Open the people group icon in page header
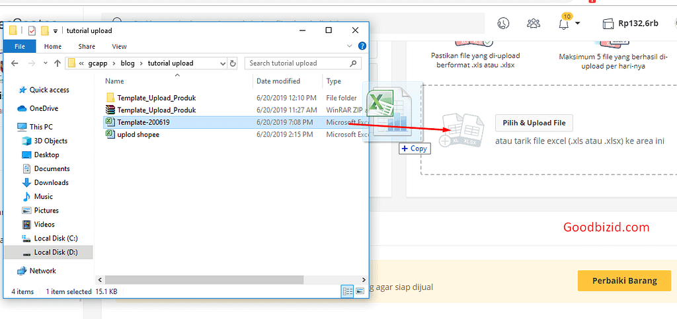The height and width of the screenshot is (319, 677). click(534, 23)
